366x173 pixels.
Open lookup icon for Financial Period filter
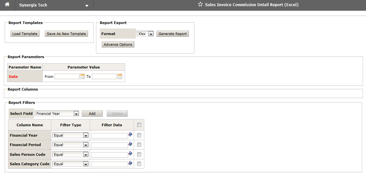tap(130, 144)
